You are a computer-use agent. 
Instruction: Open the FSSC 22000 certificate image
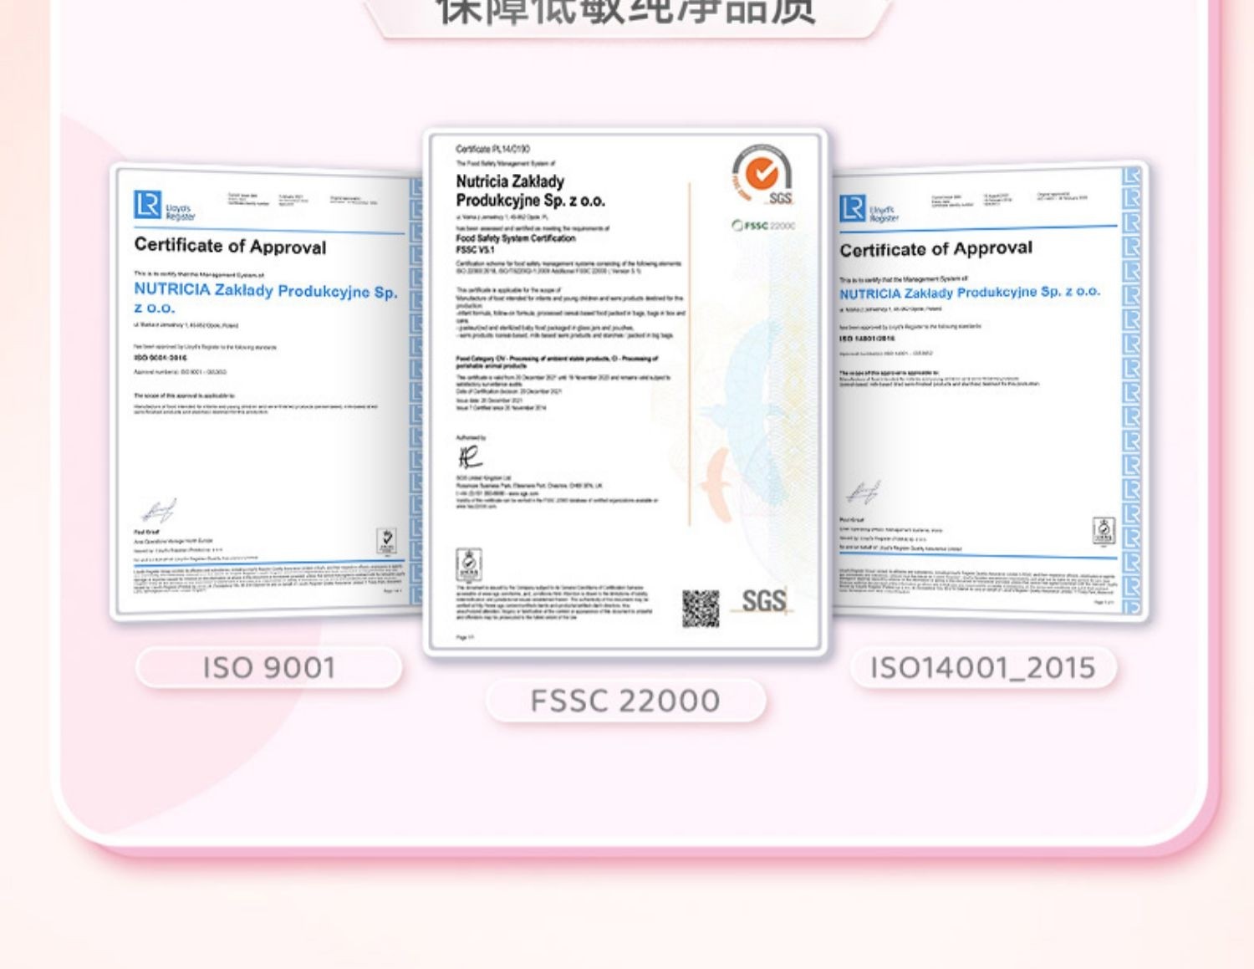point(625,392)
